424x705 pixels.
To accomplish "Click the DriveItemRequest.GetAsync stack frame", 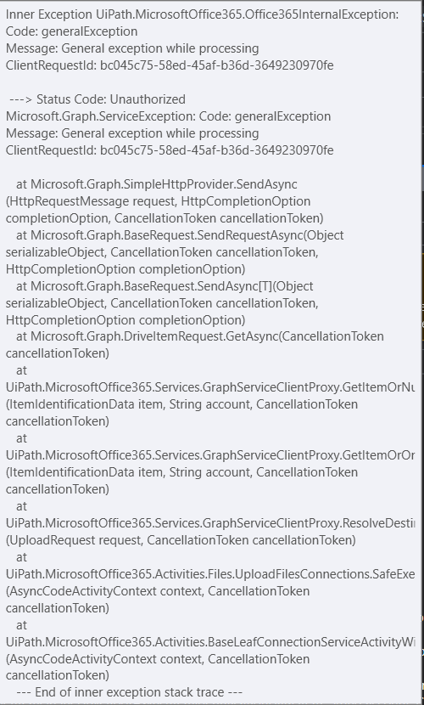I will point(199,336).
